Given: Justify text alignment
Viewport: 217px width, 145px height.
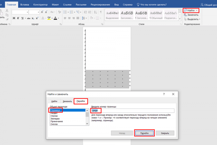Looking at the screenshot, I should [x=78, y=18].
